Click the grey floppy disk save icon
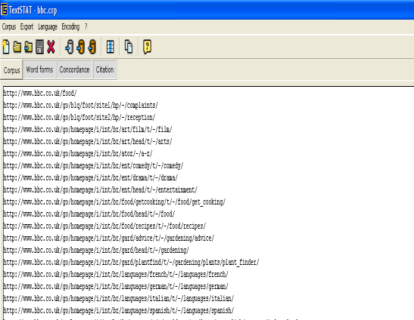This screenshot has width=414, height=320. pos(39,47)
